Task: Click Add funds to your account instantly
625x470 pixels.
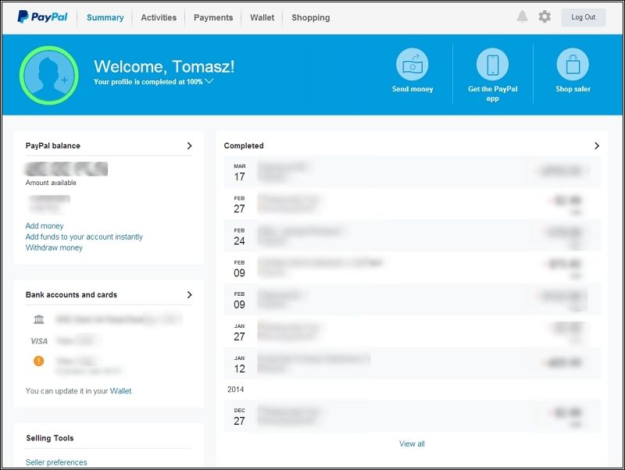Action: point(84,237)
